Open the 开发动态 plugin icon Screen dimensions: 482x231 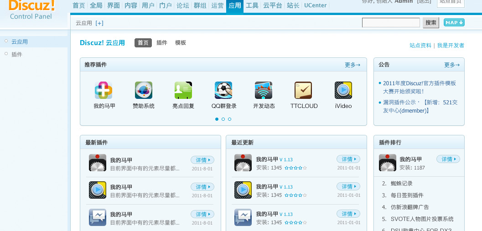(264, 90)
